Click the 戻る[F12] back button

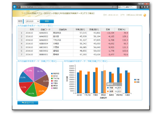28,103
